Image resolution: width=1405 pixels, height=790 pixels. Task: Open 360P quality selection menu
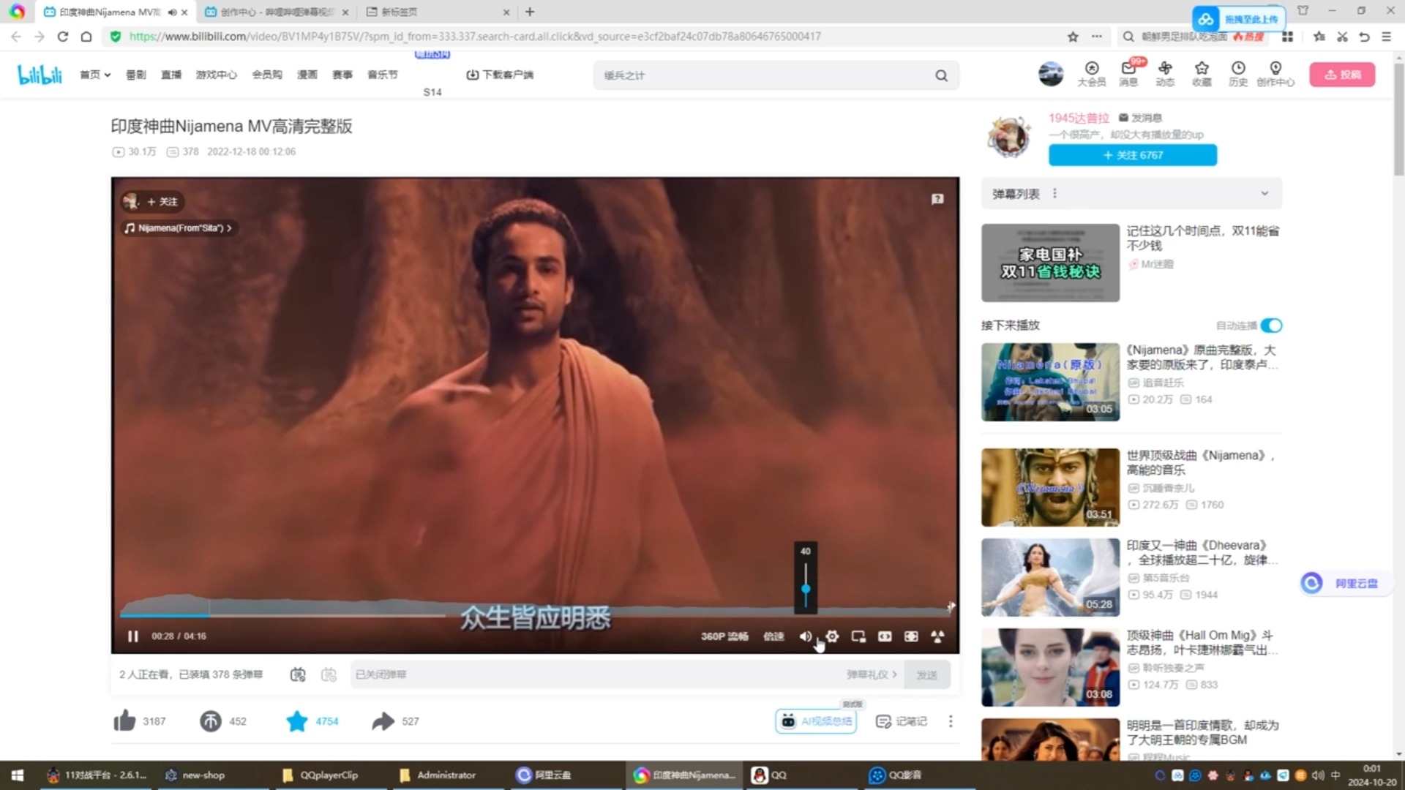point(724,636)
